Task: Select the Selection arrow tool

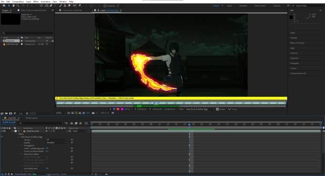Action: click(9, 6)
